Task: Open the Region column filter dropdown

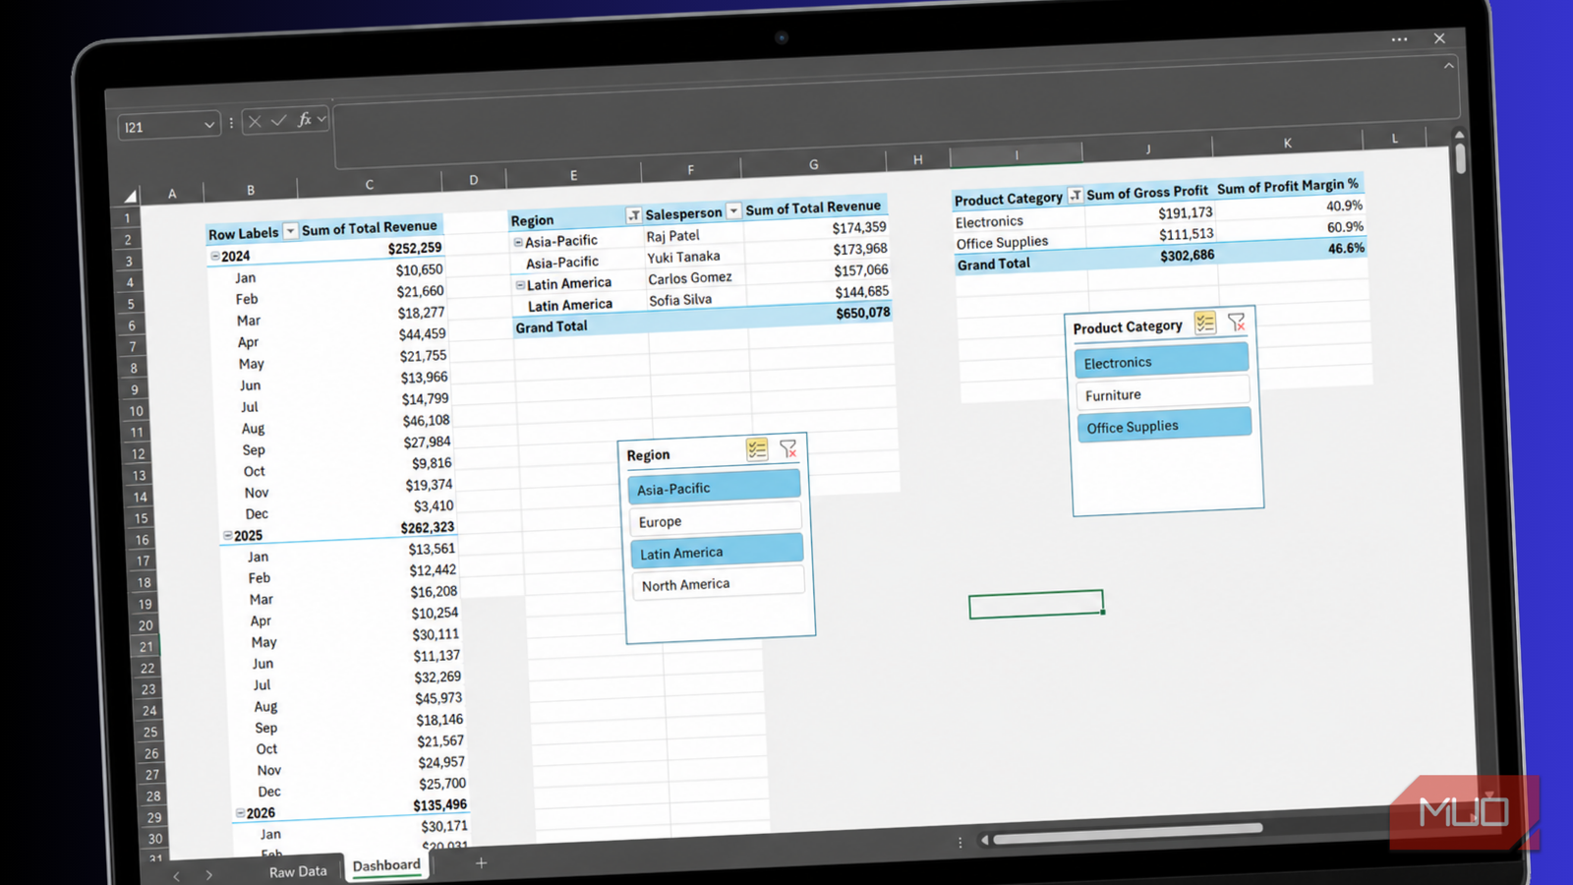Action: (x=634, y=215)
